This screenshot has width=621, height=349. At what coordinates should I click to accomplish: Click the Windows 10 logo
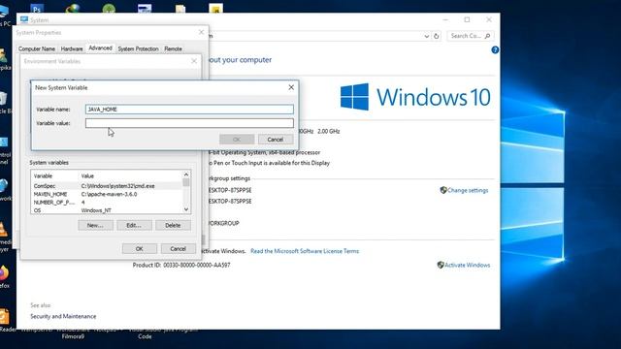click(415, 97)
